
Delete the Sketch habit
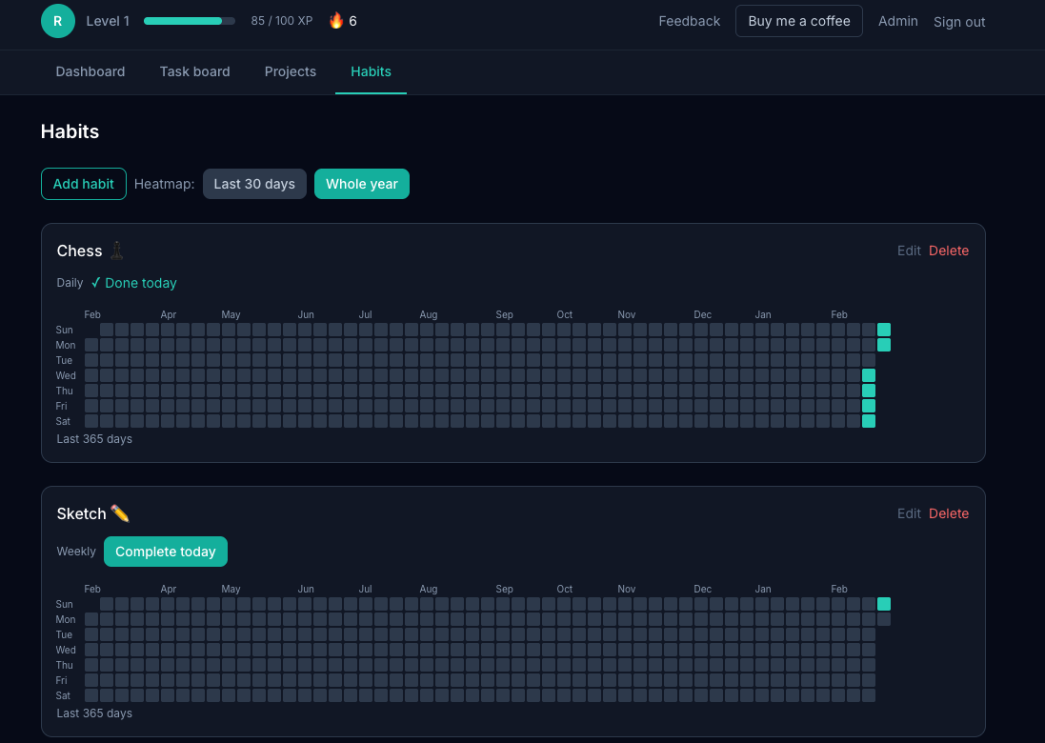click(949, 513)
